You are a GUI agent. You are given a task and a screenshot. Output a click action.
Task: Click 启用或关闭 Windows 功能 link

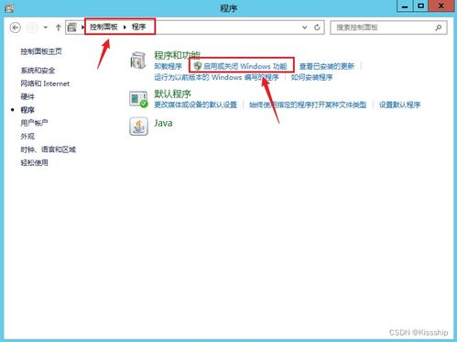(245, 66)
